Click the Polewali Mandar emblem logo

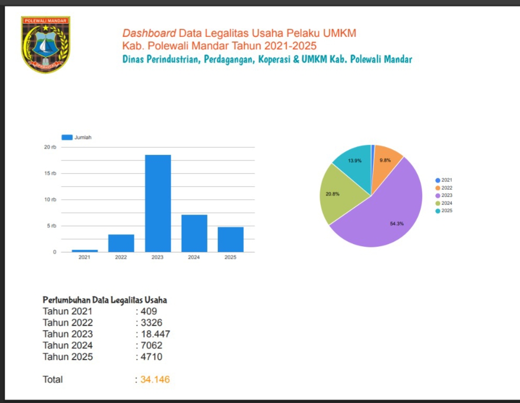click(45, 45)
